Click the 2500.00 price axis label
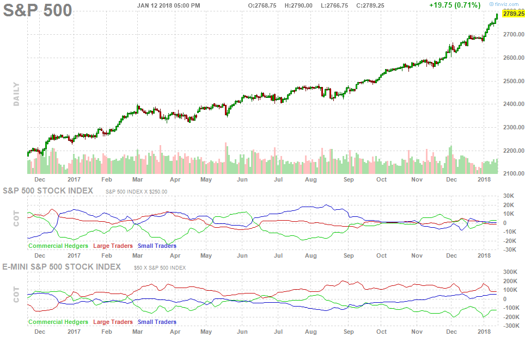The width and height of the screenshot is (525, 337). click(x=514, y=81)
